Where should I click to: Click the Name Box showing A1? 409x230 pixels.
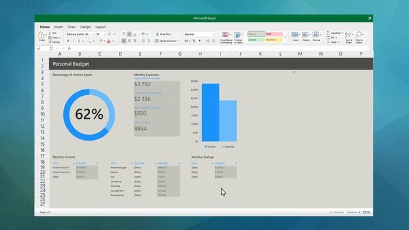pyautogui.click(x=43, y=49)
